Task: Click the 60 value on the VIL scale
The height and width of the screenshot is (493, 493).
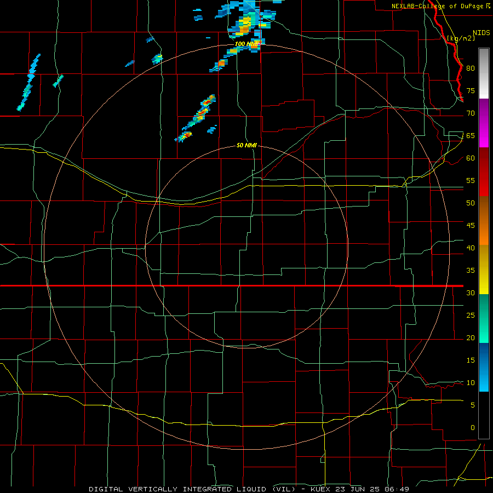Action: click(x=471, y=158)
